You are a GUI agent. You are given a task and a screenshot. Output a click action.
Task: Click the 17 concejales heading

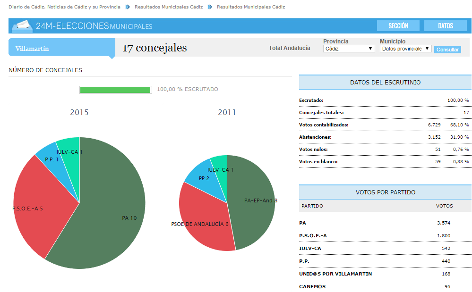154,48
